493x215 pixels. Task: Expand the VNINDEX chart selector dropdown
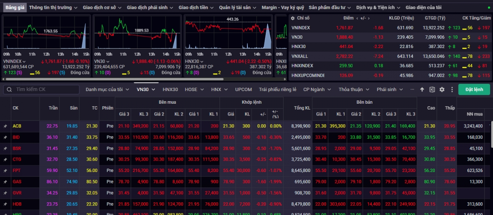tap(24, 62)
